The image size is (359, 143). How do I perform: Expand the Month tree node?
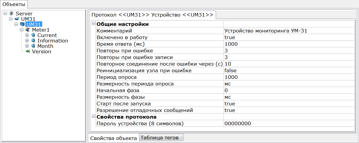point(27,46)
